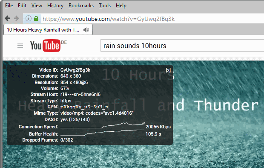This screenshot has width=264, height=168.
Task: Open the File menu
Action: [x=9, y=6]
